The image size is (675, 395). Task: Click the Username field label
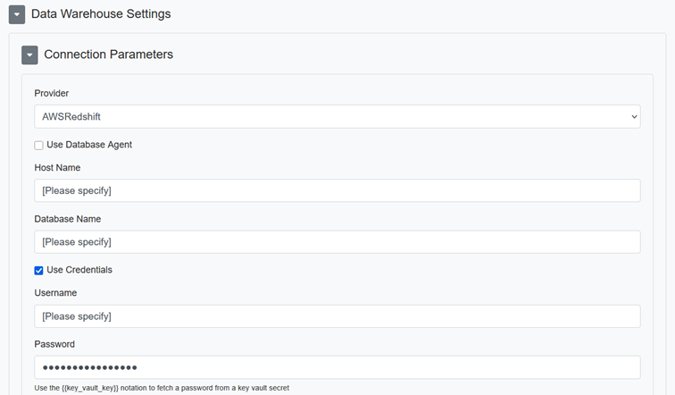pyautogui.click(x=55, y=293)
